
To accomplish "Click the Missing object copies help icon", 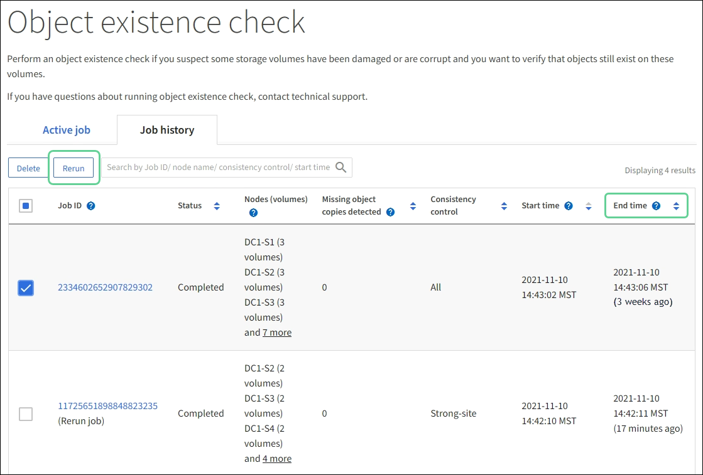I will tap(391, 212).
